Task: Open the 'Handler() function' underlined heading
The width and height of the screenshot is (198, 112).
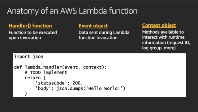Action: 30,26
